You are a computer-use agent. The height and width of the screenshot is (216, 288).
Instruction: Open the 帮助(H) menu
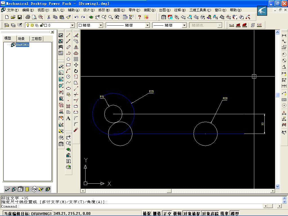click(236, 10)
